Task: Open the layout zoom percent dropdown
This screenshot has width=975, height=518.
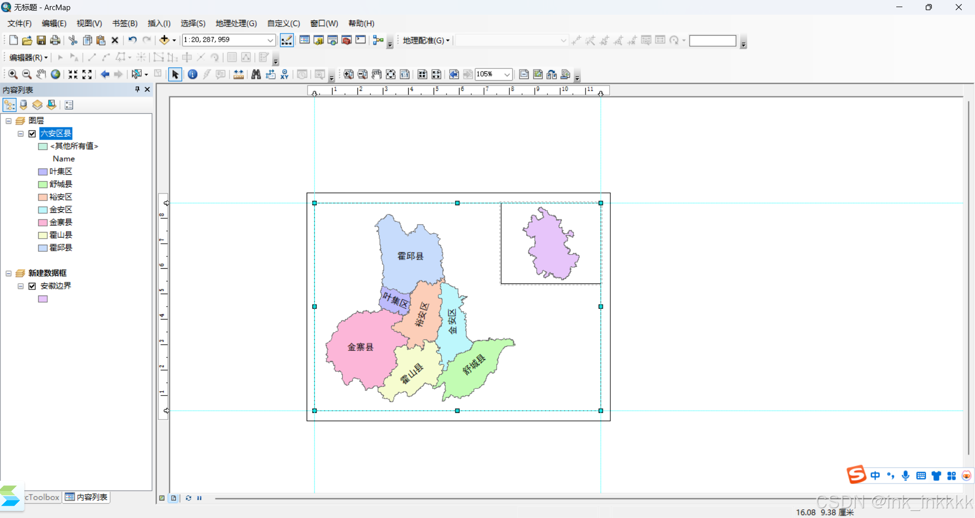Action: pos(507,75)
